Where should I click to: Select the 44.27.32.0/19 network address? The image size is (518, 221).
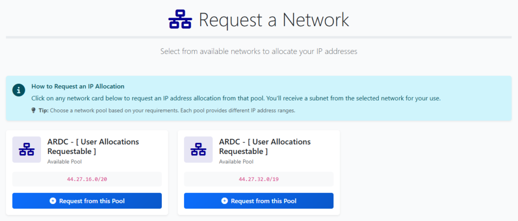259,179
